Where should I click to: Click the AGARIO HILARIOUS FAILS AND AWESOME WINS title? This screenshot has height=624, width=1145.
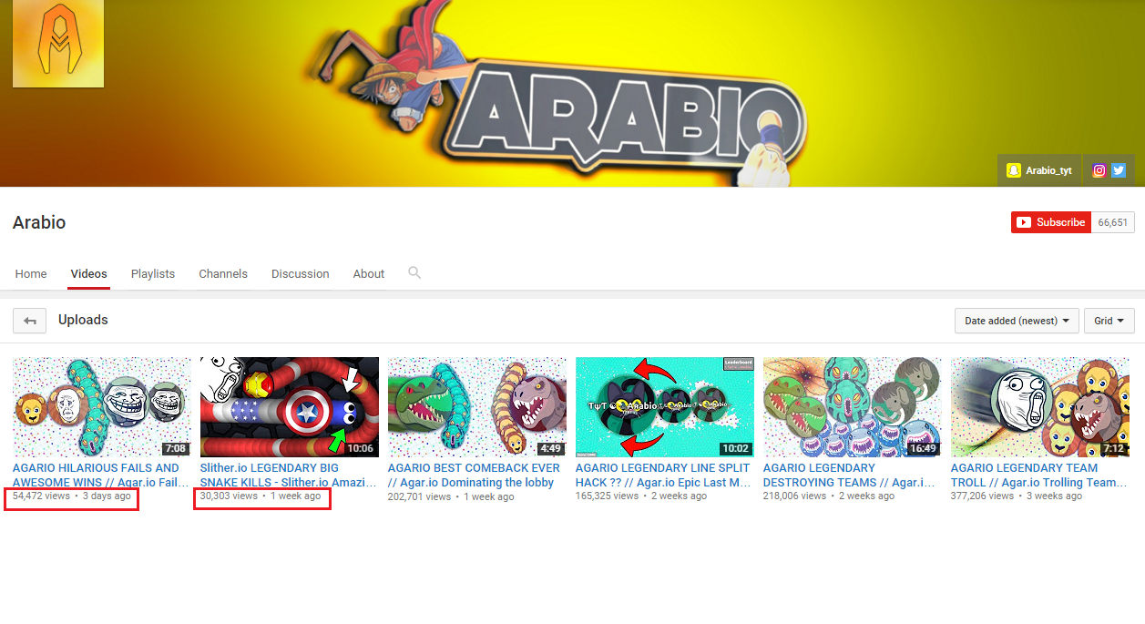point(101,476)
